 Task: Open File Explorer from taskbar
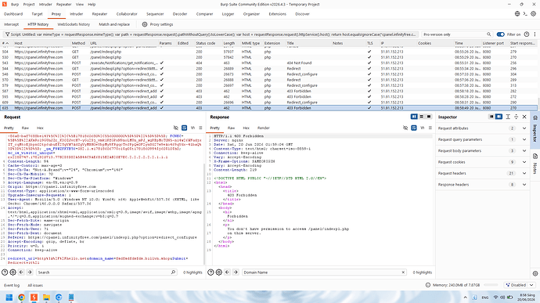pos(46,298)
